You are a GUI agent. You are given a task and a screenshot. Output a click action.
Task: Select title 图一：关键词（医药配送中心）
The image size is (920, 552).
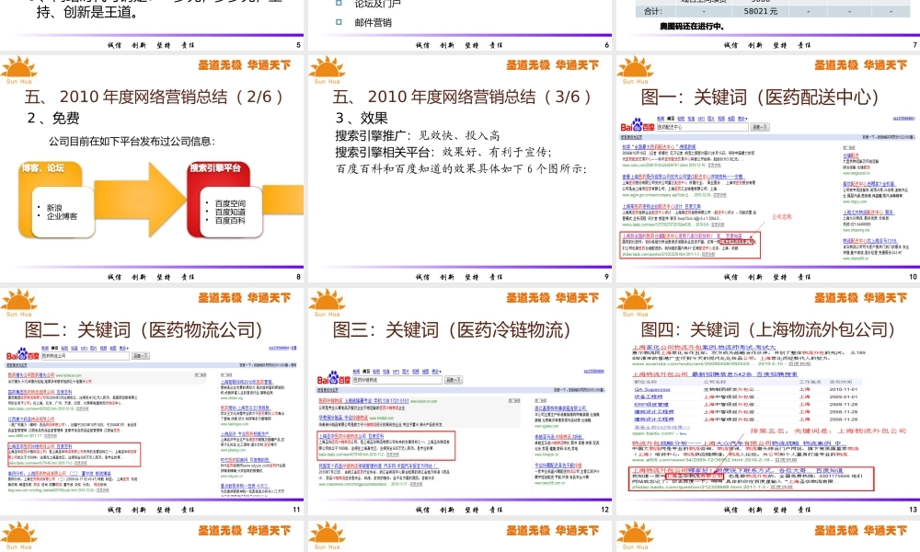coord(760,97)
